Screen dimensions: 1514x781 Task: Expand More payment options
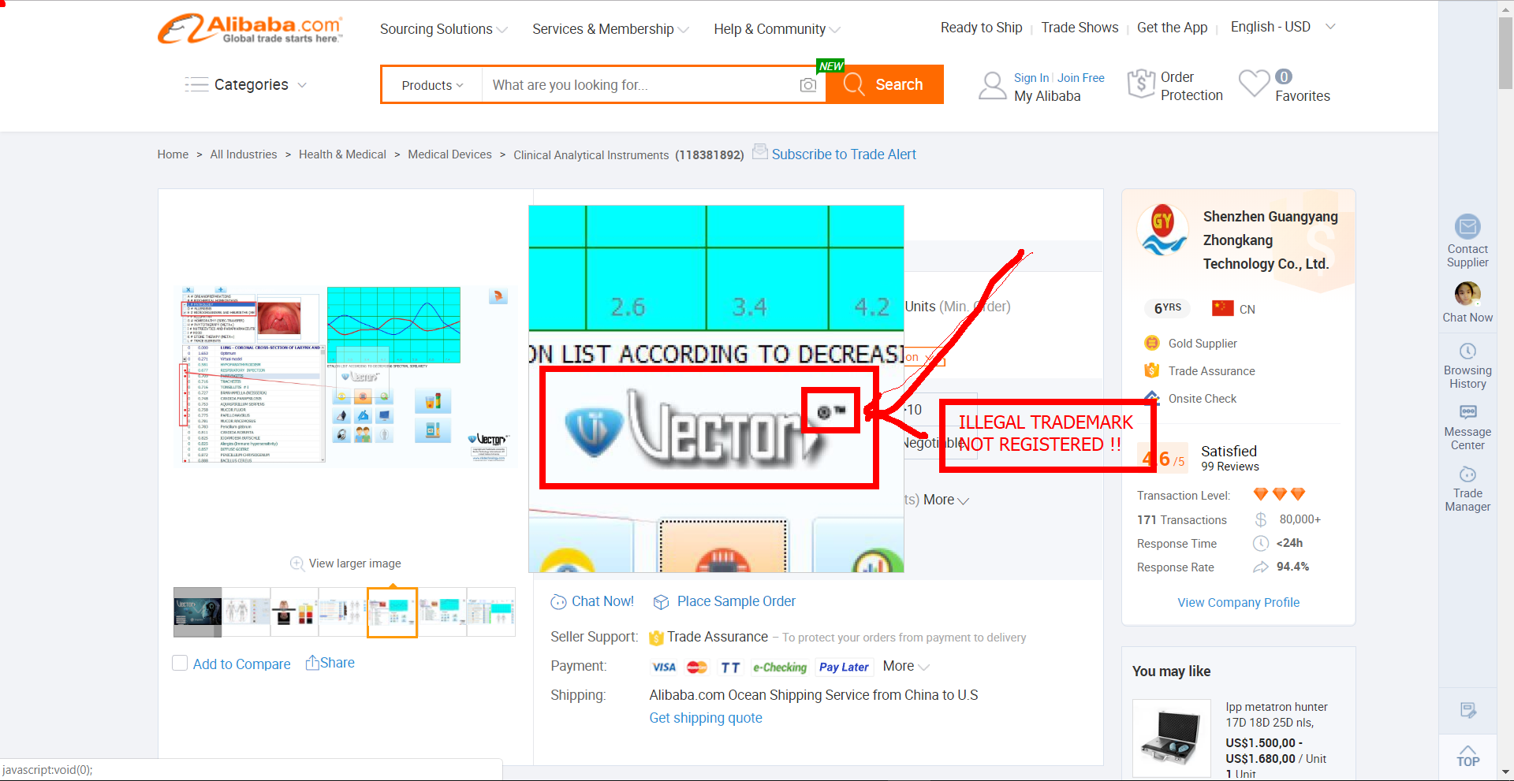(x=905, y=667)
